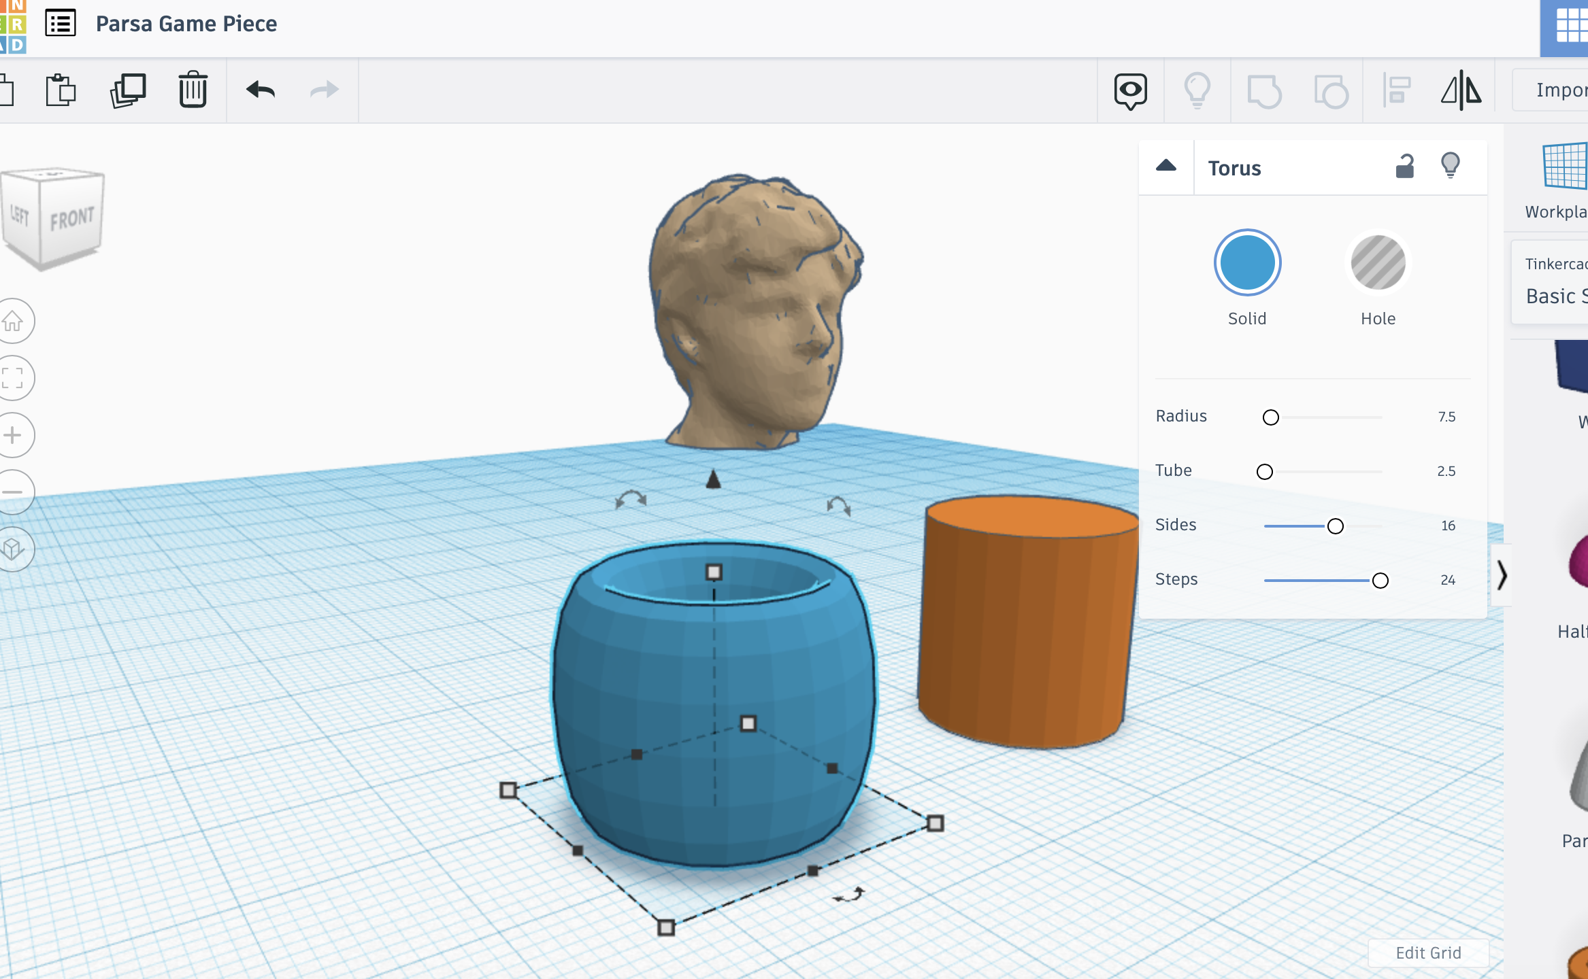Switch the Torus to Hole mode
1588x979 pixels.
pos(1378,263)
